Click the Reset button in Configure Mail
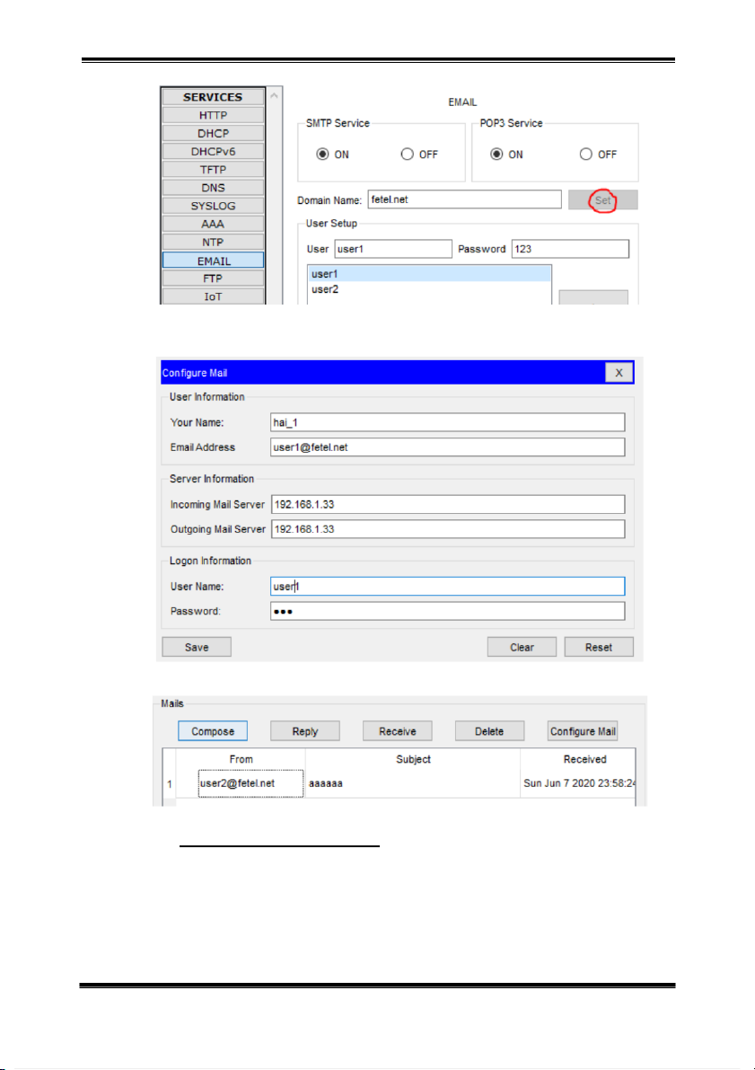 click(x=599, y=647)
